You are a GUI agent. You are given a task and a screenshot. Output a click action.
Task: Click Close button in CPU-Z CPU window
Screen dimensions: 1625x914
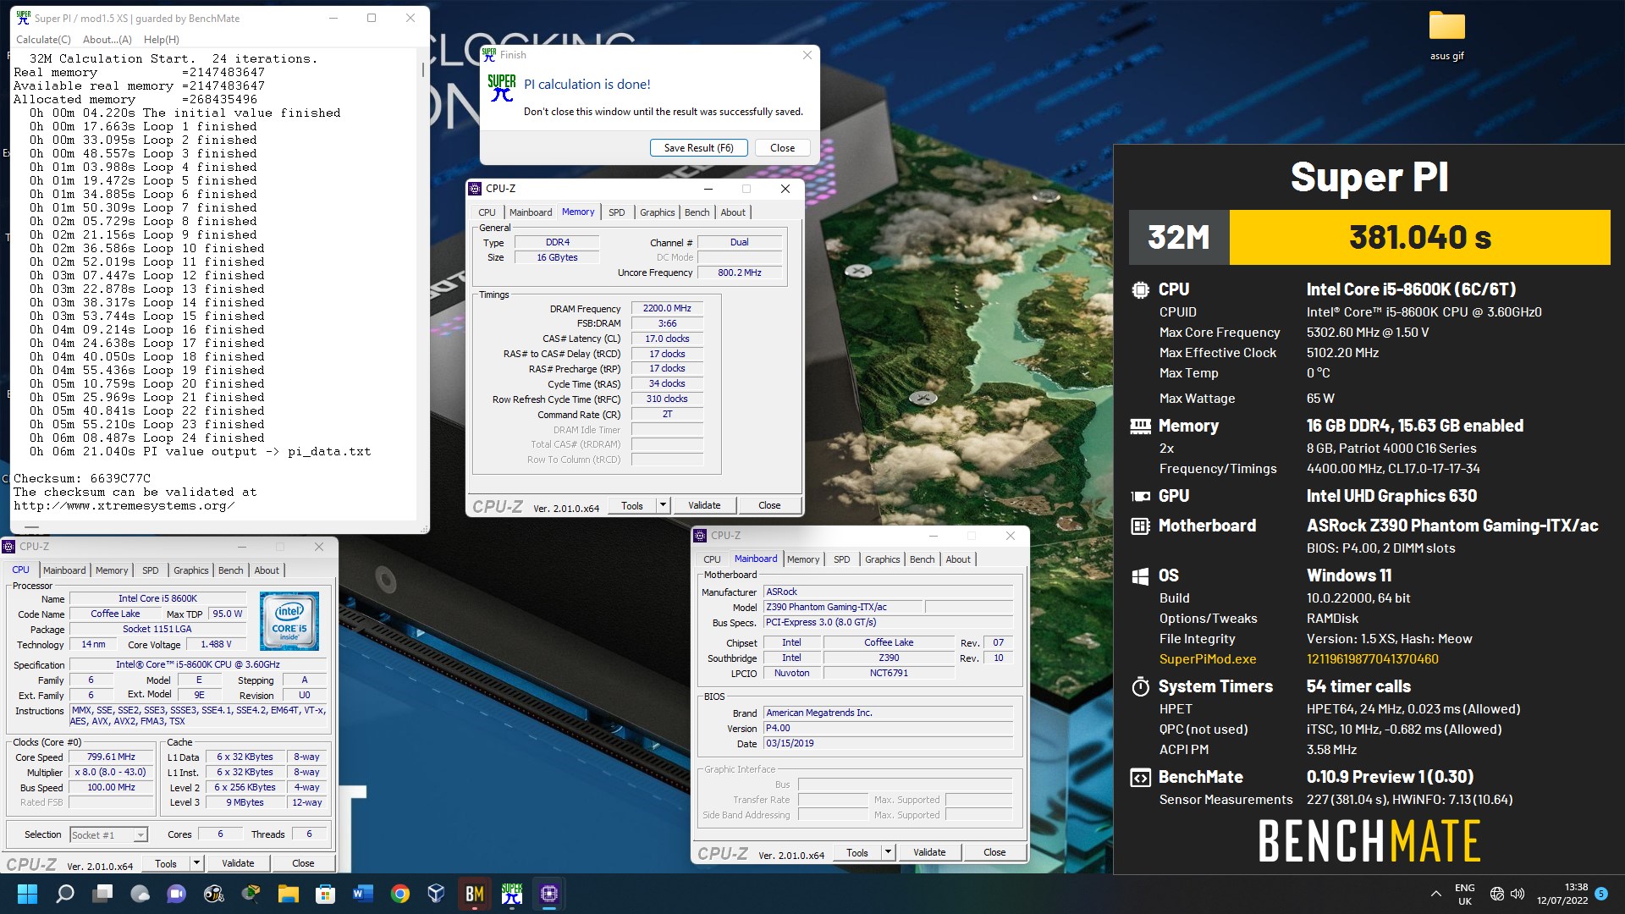pyautogui.click(x=303, y=863)
